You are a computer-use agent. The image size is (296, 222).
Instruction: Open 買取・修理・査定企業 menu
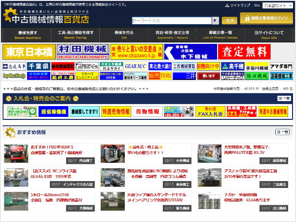[x=172, y=35]
